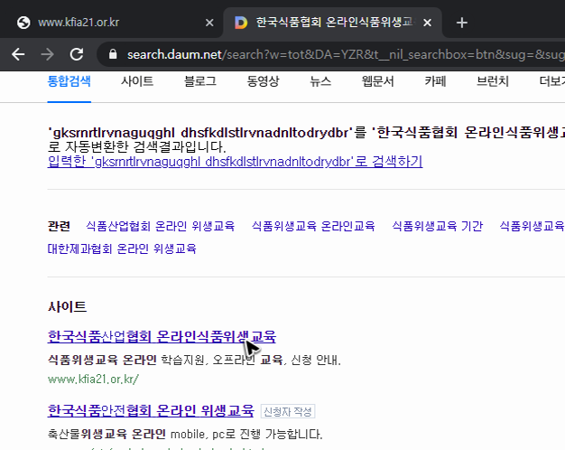Open related search 대한제과협회 온라인 위생교육
This screenshot has width=565, height=450.
click(122, 248)
